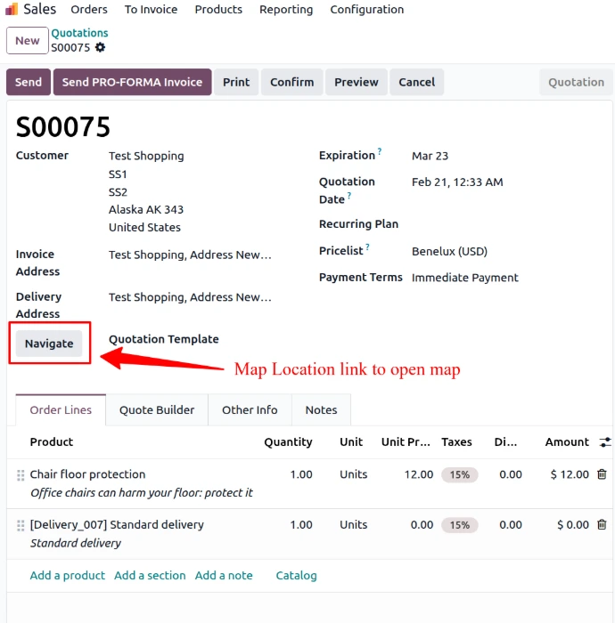Click drag handle of Standard delivery row
This screenshot has height=623, width=615.
20,525
